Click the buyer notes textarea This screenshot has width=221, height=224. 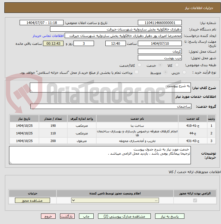click(100, 155)
